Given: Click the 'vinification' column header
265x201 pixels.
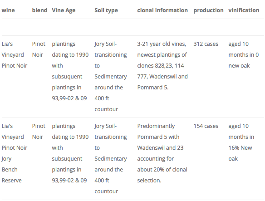Looking at the screenshot, I should tap(244, 10).
